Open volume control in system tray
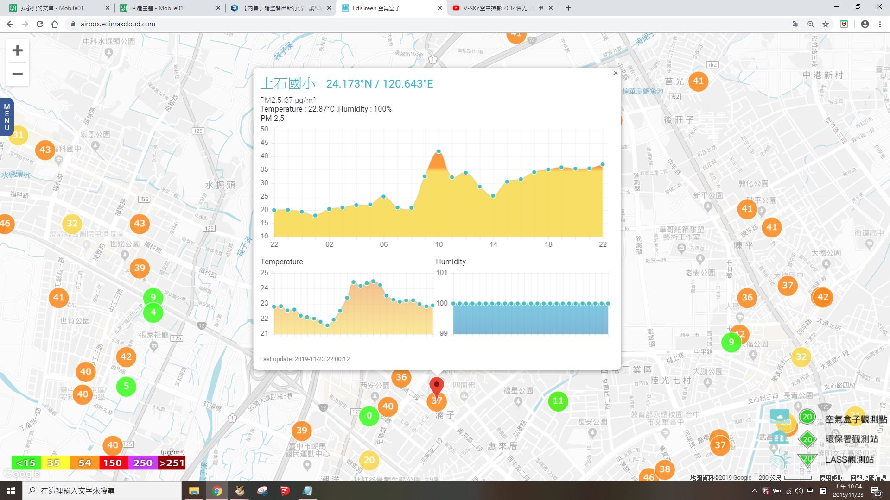The image size is (890, 500). [799, 491]
